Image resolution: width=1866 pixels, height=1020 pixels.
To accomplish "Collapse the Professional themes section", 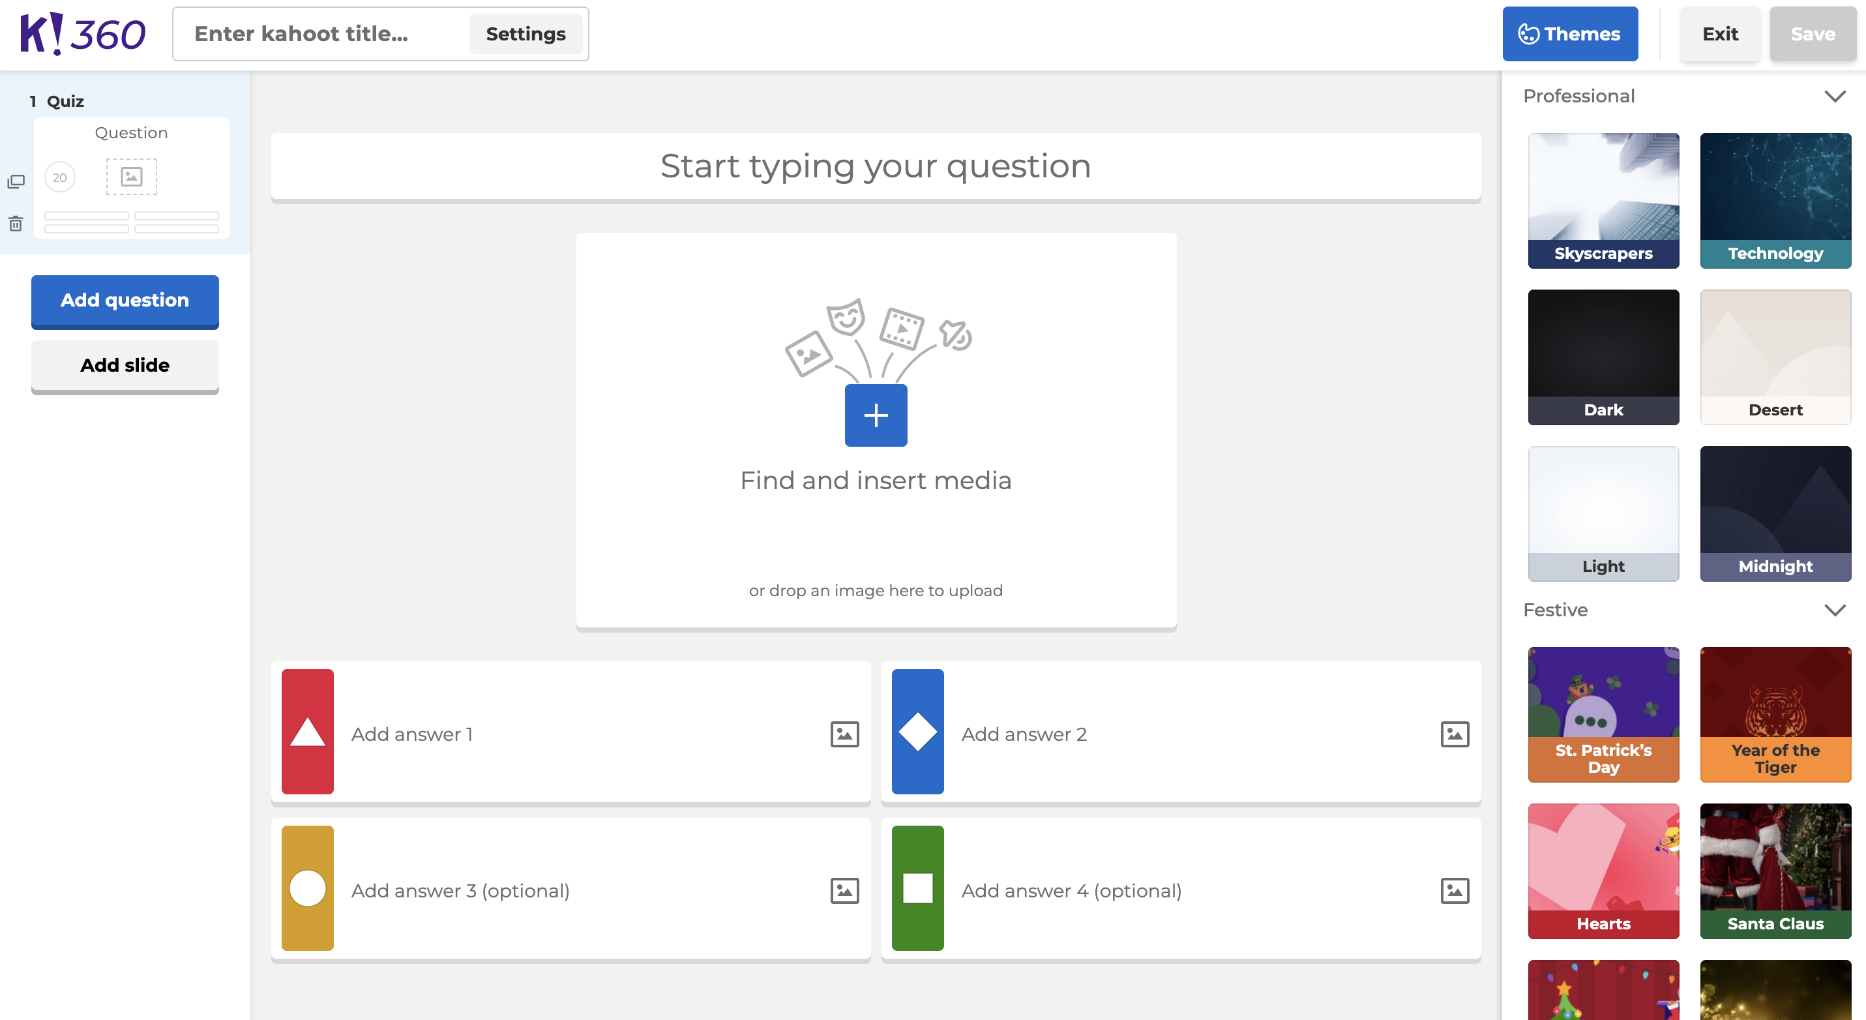I will click(x=1834, y=97).
